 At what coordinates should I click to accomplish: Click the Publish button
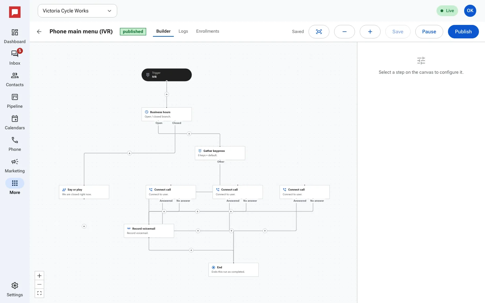pyautogui.click(x=463, y=32)
